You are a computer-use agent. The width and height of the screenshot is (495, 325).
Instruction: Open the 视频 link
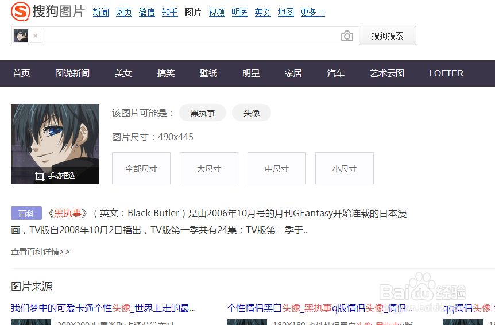pos(216,12)
